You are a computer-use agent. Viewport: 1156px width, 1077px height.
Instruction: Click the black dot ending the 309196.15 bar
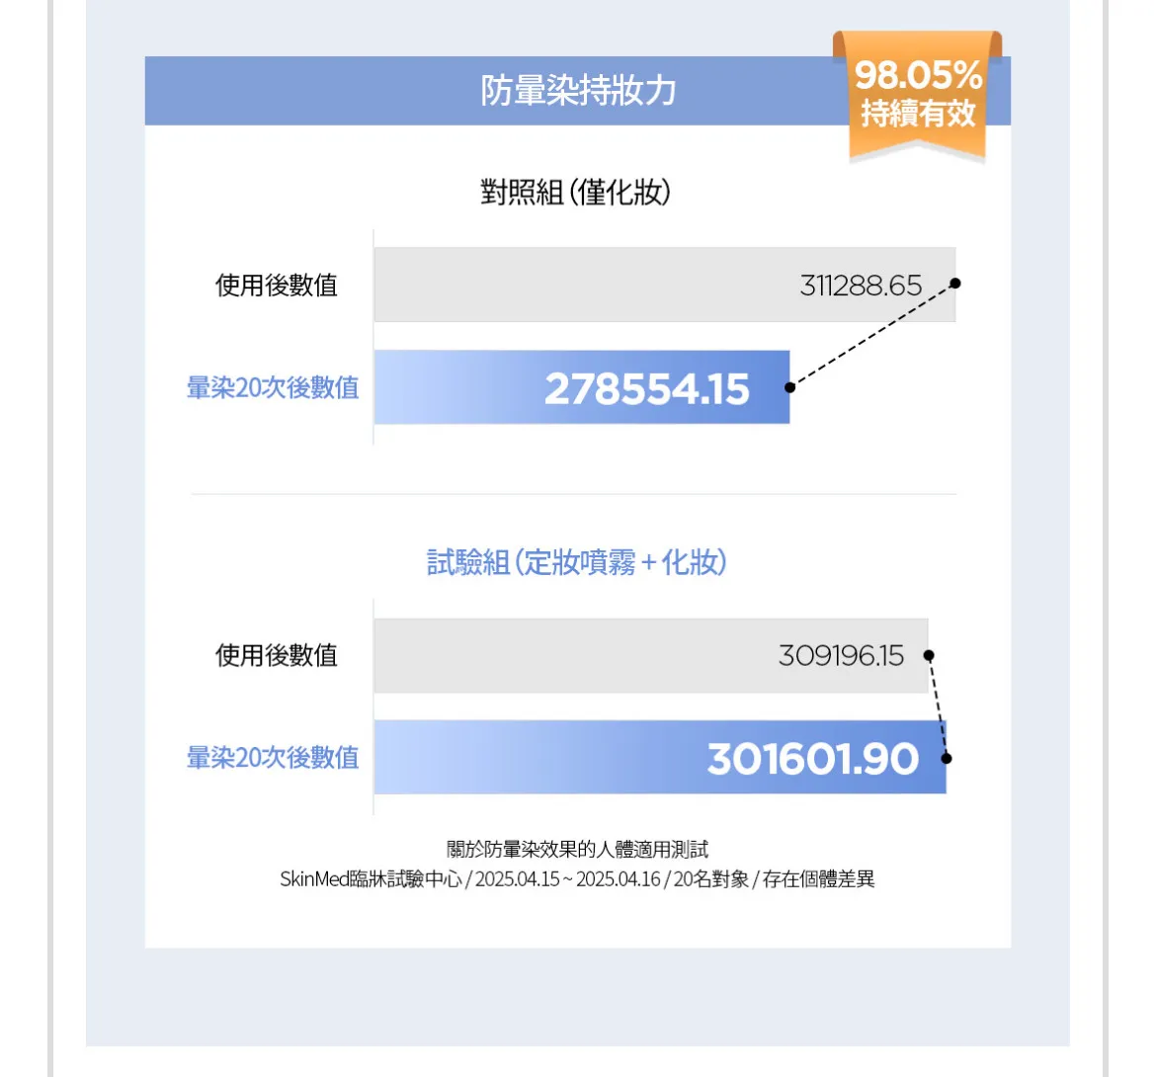(x=929, y=655)
